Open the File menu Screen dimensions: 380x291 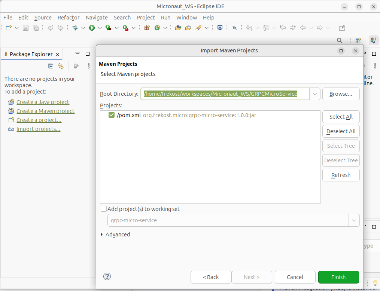tap(8, 18)
